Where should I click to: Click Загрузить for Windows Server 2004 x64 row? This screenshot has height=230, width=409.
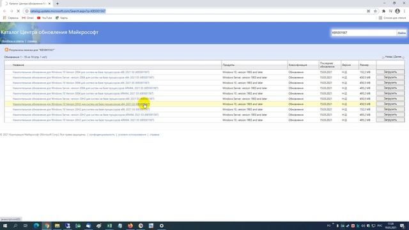(390, 77)
